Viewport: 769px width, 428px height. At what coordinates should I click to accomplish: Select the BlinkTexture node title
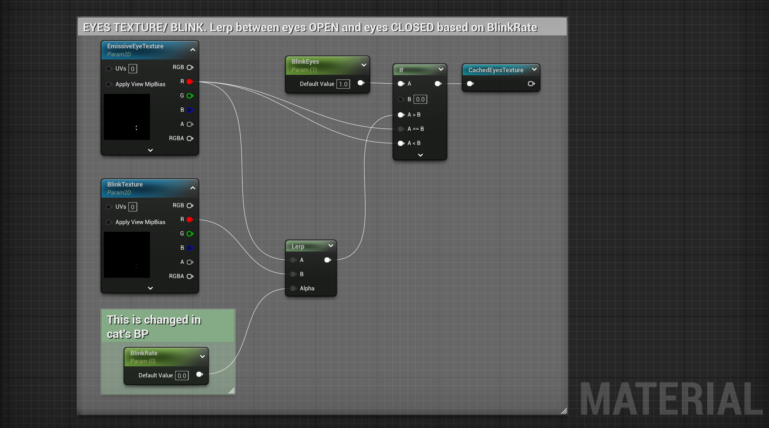pos(125,184)
